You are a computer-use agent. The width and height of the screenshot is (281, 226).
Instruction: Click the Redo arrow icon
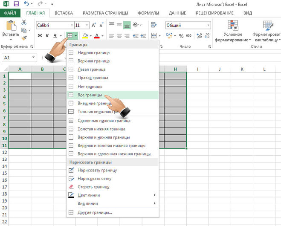click(40, 3)
